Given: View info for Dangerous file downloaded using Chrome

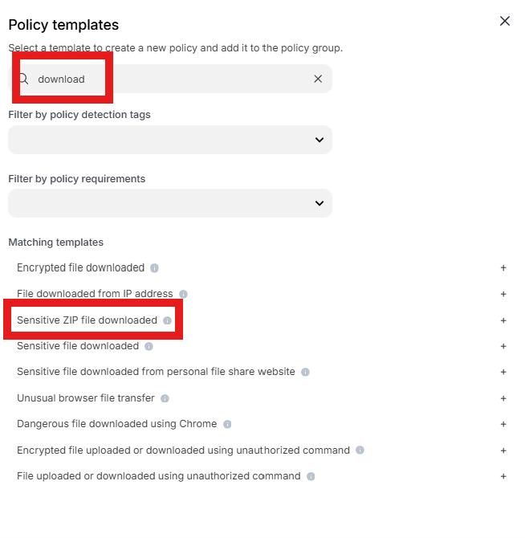Looking at the screenshot, I should click(227, 425).
